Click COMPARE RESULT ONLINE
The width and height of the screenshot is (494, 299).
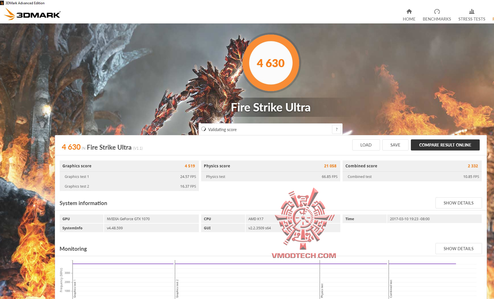tap(445, 145)
